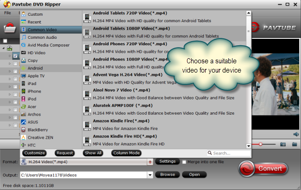This screenshot has height=190, width=301.
Task: Choose the Common Video category
Action: [x=51, y=30]
